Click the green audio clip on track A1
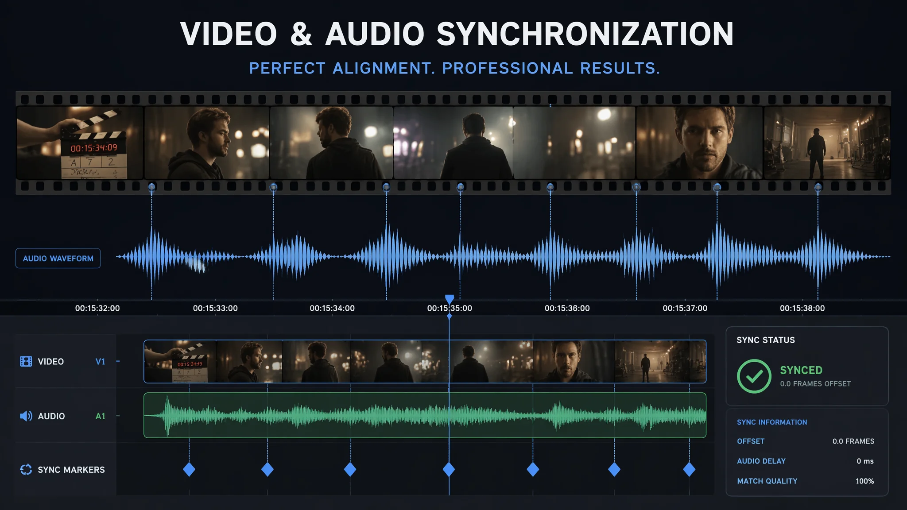Image resolution: width=907 pixels, height=510 pixels. coord(425,415)
